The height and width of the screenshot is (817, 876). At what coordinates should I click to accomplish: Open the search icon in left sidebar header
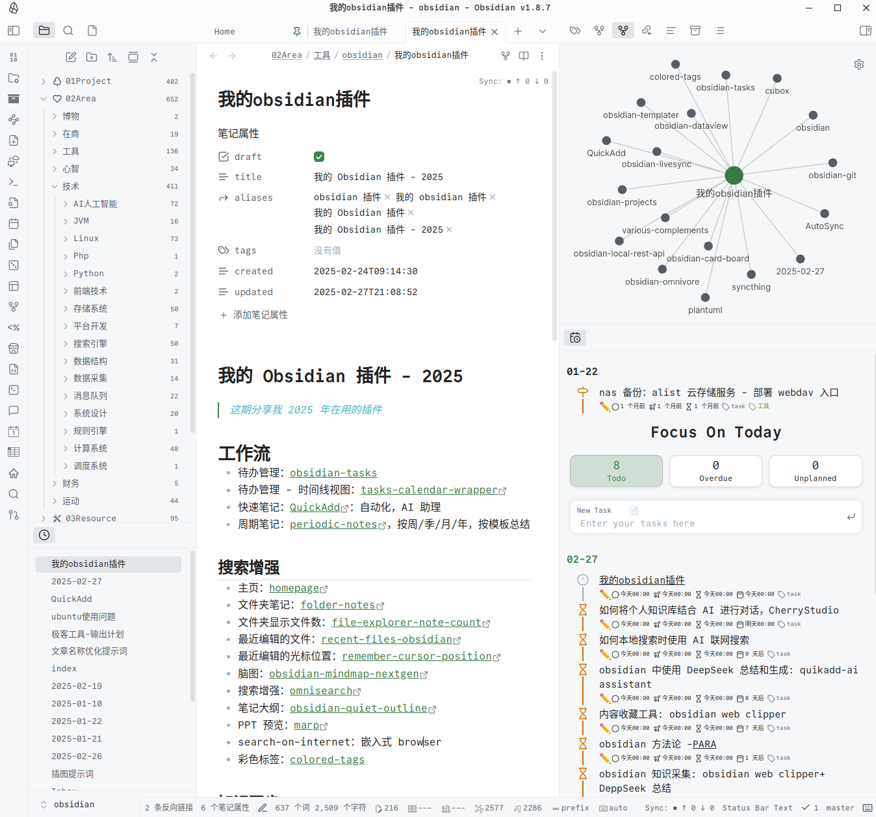68,31
